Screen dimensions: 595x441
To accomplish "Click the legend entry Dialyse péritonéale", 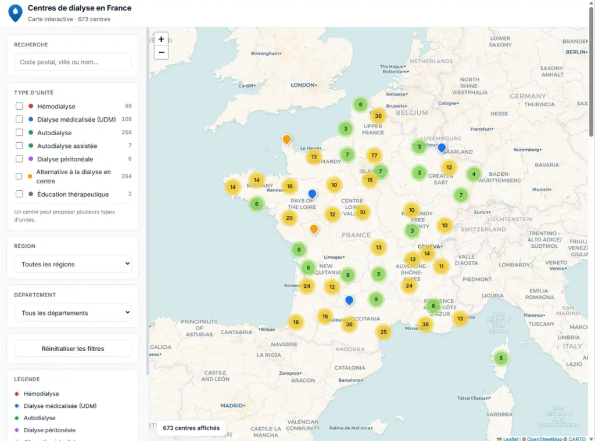I will coord(49,430).
